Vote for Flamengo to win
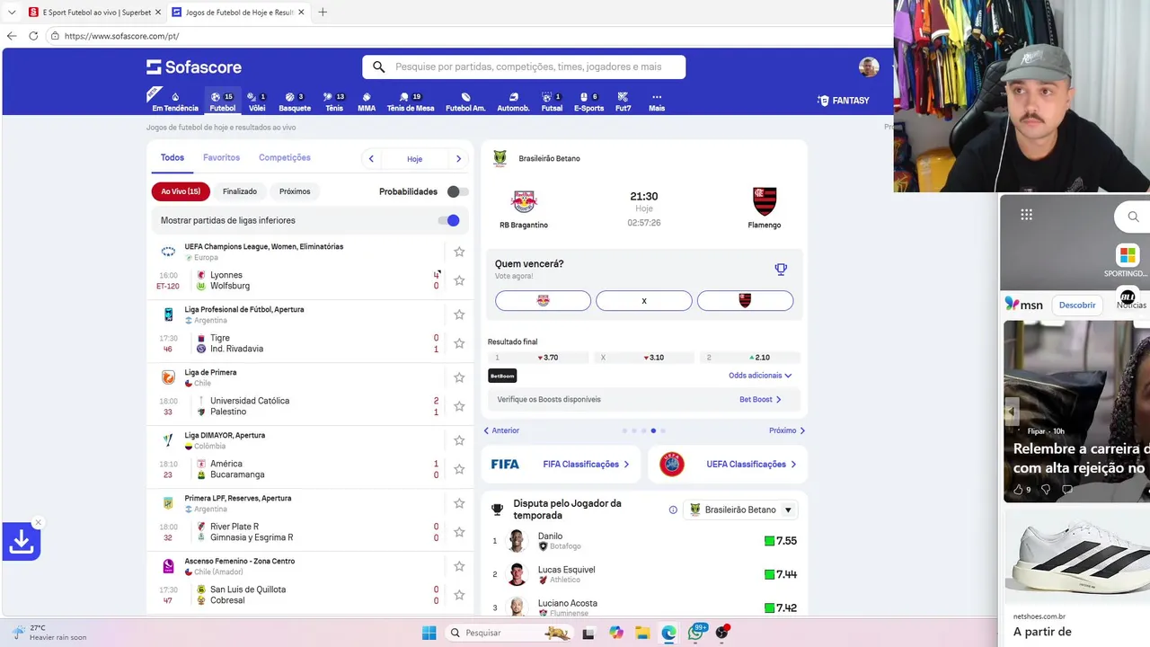This screenshot has height=647, width=1150. tap(745, 301)
